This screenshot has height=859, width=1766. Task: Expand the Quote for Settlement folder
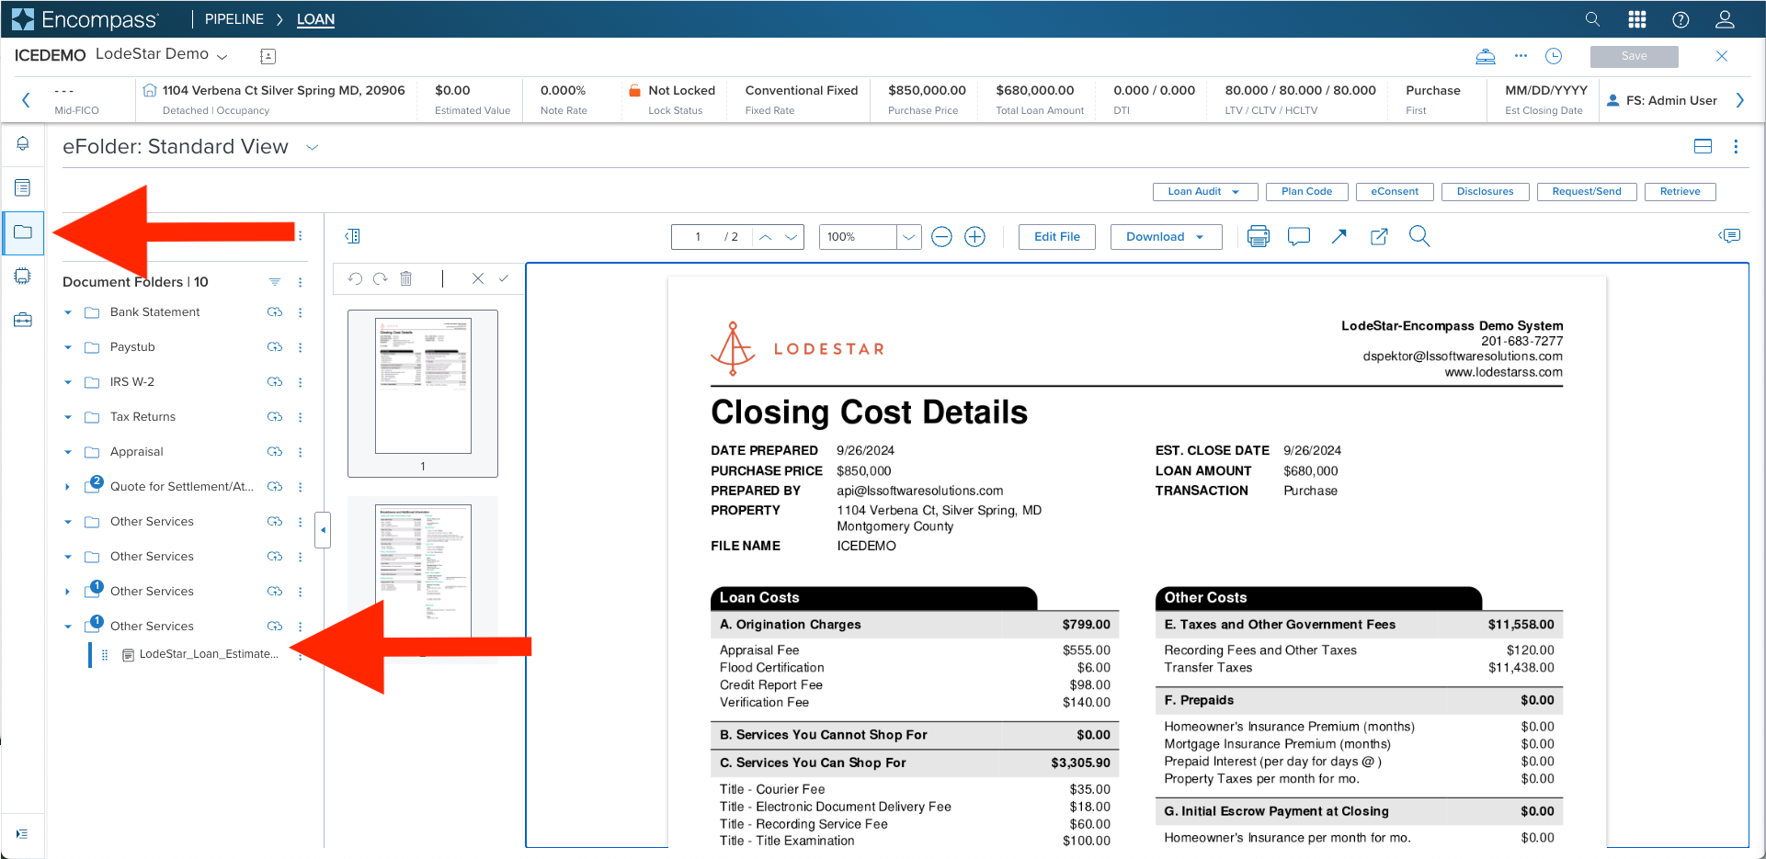pyautogui.click(x=67, y=487)
